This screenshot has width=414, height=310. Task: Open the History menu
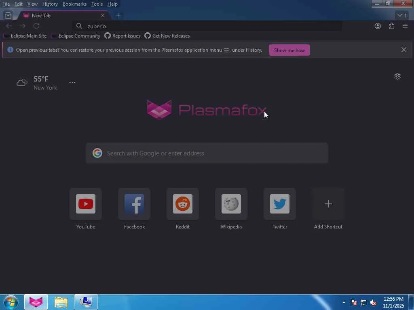coord(50,4)
